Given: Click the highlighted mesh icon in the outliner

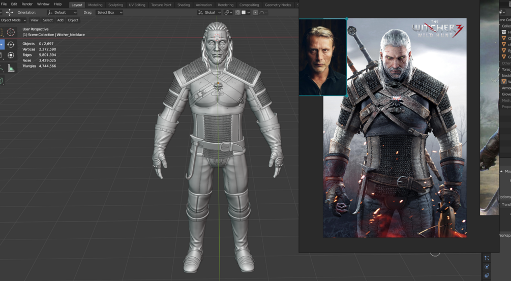Looking at the screenshot, I should click(504, 81).
